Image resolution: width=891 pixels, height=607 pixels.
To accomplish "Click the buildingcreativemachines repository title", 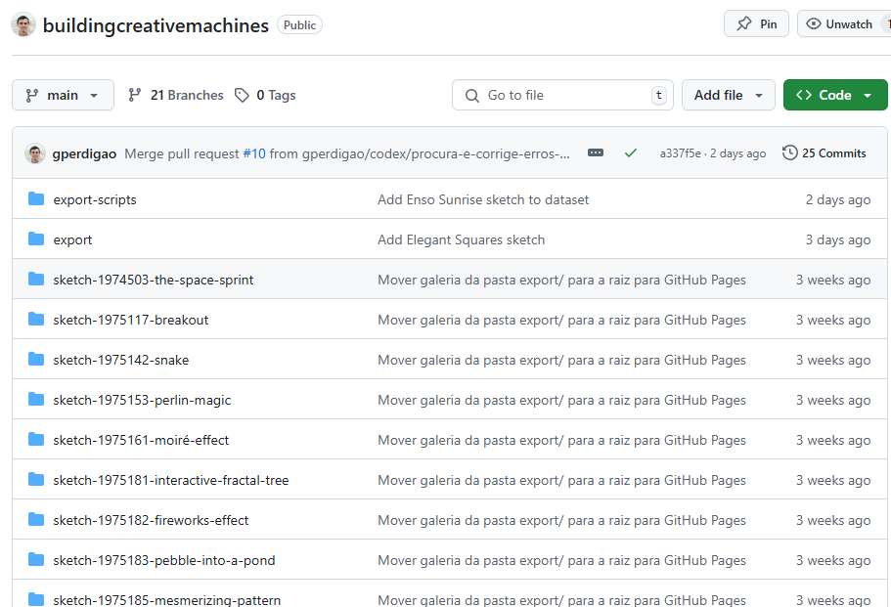I will [x=156, y=25].
